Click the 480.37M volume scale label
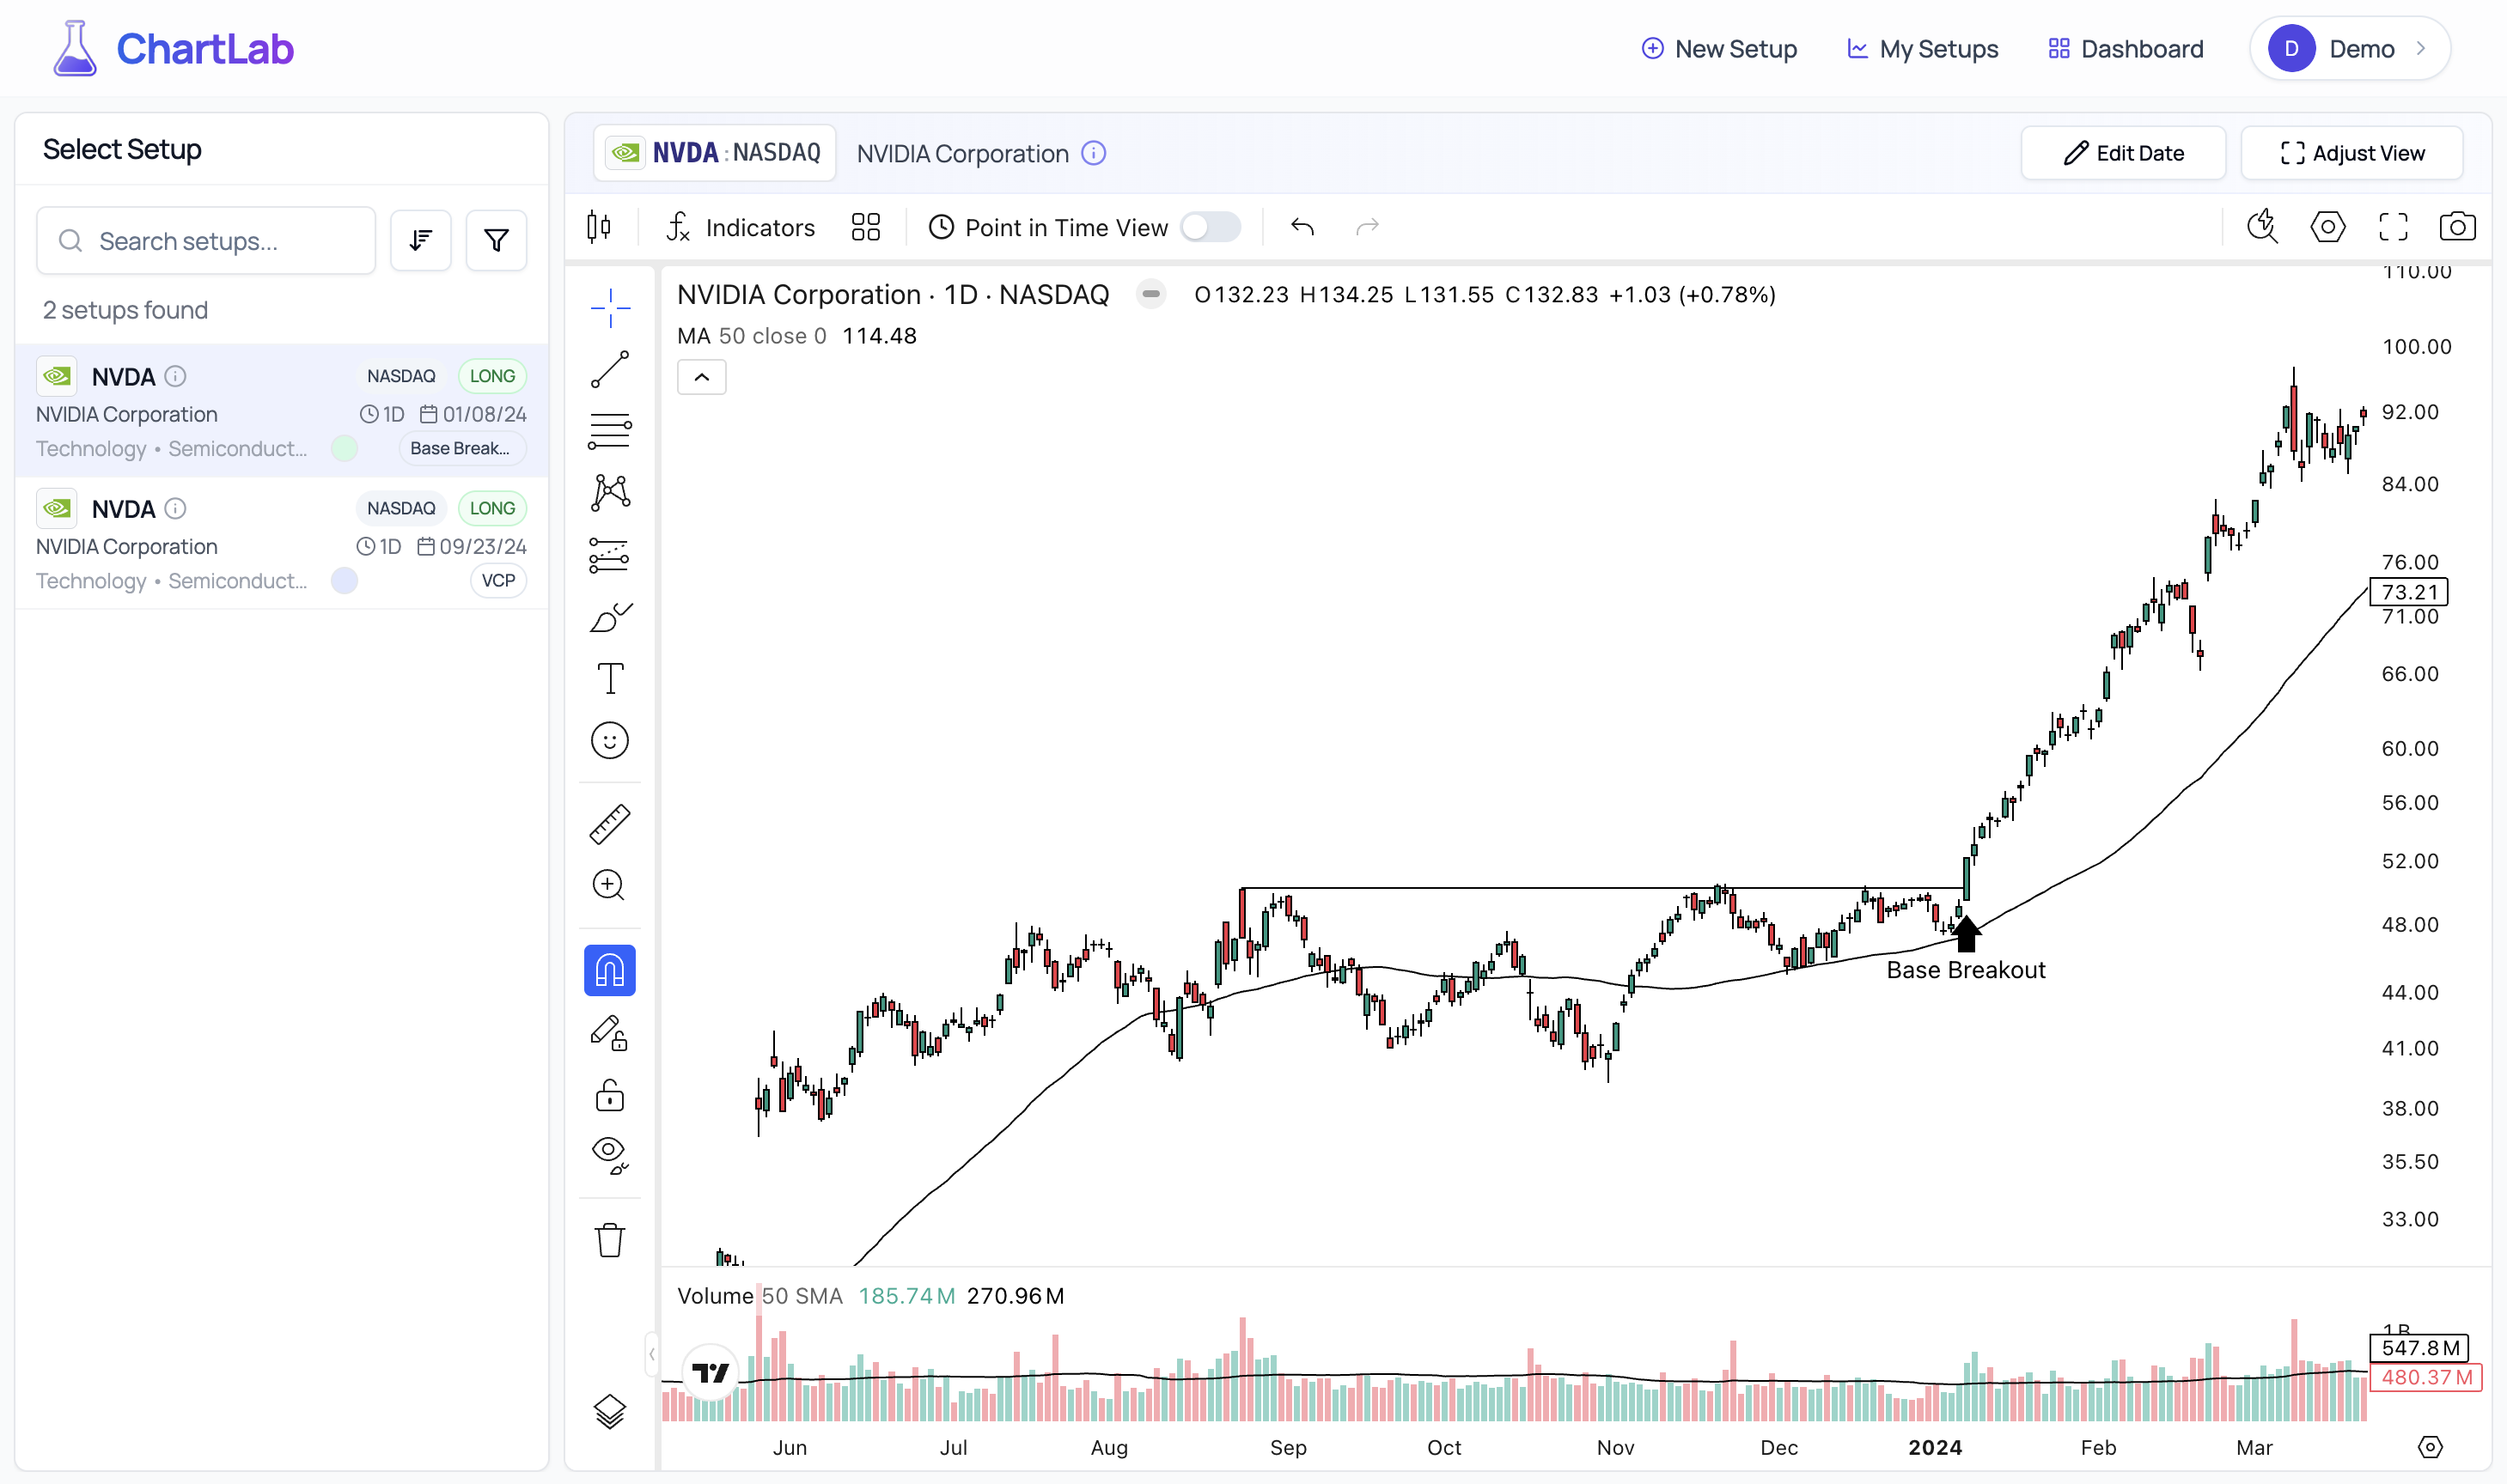Viewport: 2507px width, 1484px height. 2425,1377
